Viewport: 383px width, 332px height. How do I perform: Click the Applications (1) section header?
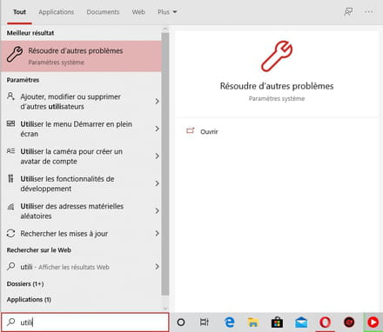tap(29, 299)
